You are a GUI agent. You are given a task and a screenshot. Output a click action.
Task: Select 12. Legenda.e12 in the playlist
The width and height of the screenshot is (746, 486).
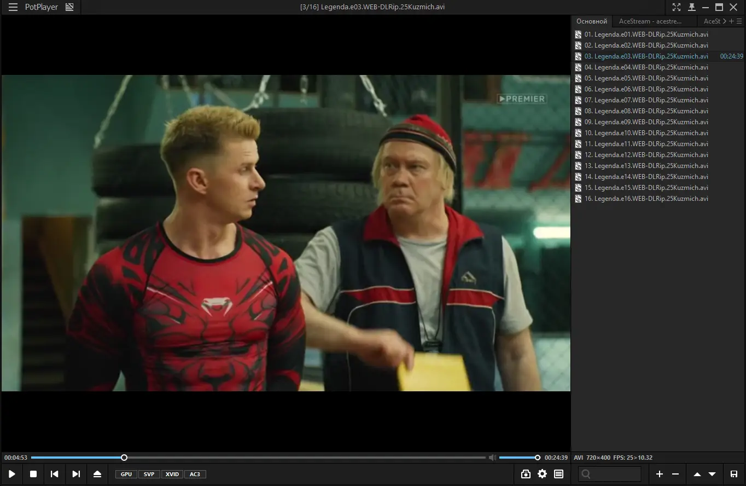[658, 155]
